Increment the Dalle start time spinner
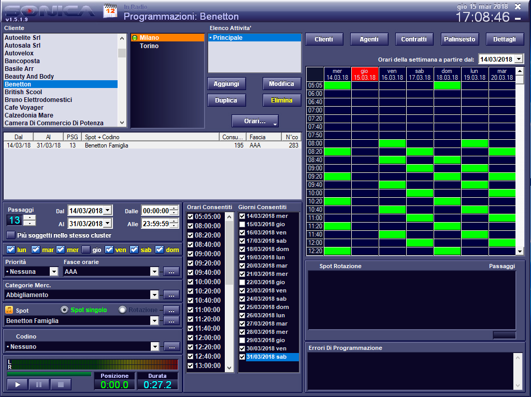Viewport: 531px width, 397px height. point(174,208)
